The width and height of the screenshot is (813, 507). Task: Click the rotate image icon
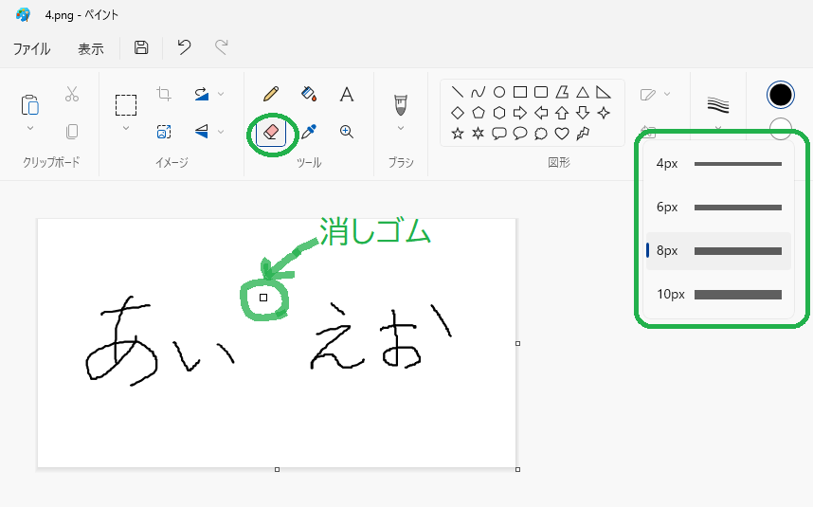click(x=202, y=94)
